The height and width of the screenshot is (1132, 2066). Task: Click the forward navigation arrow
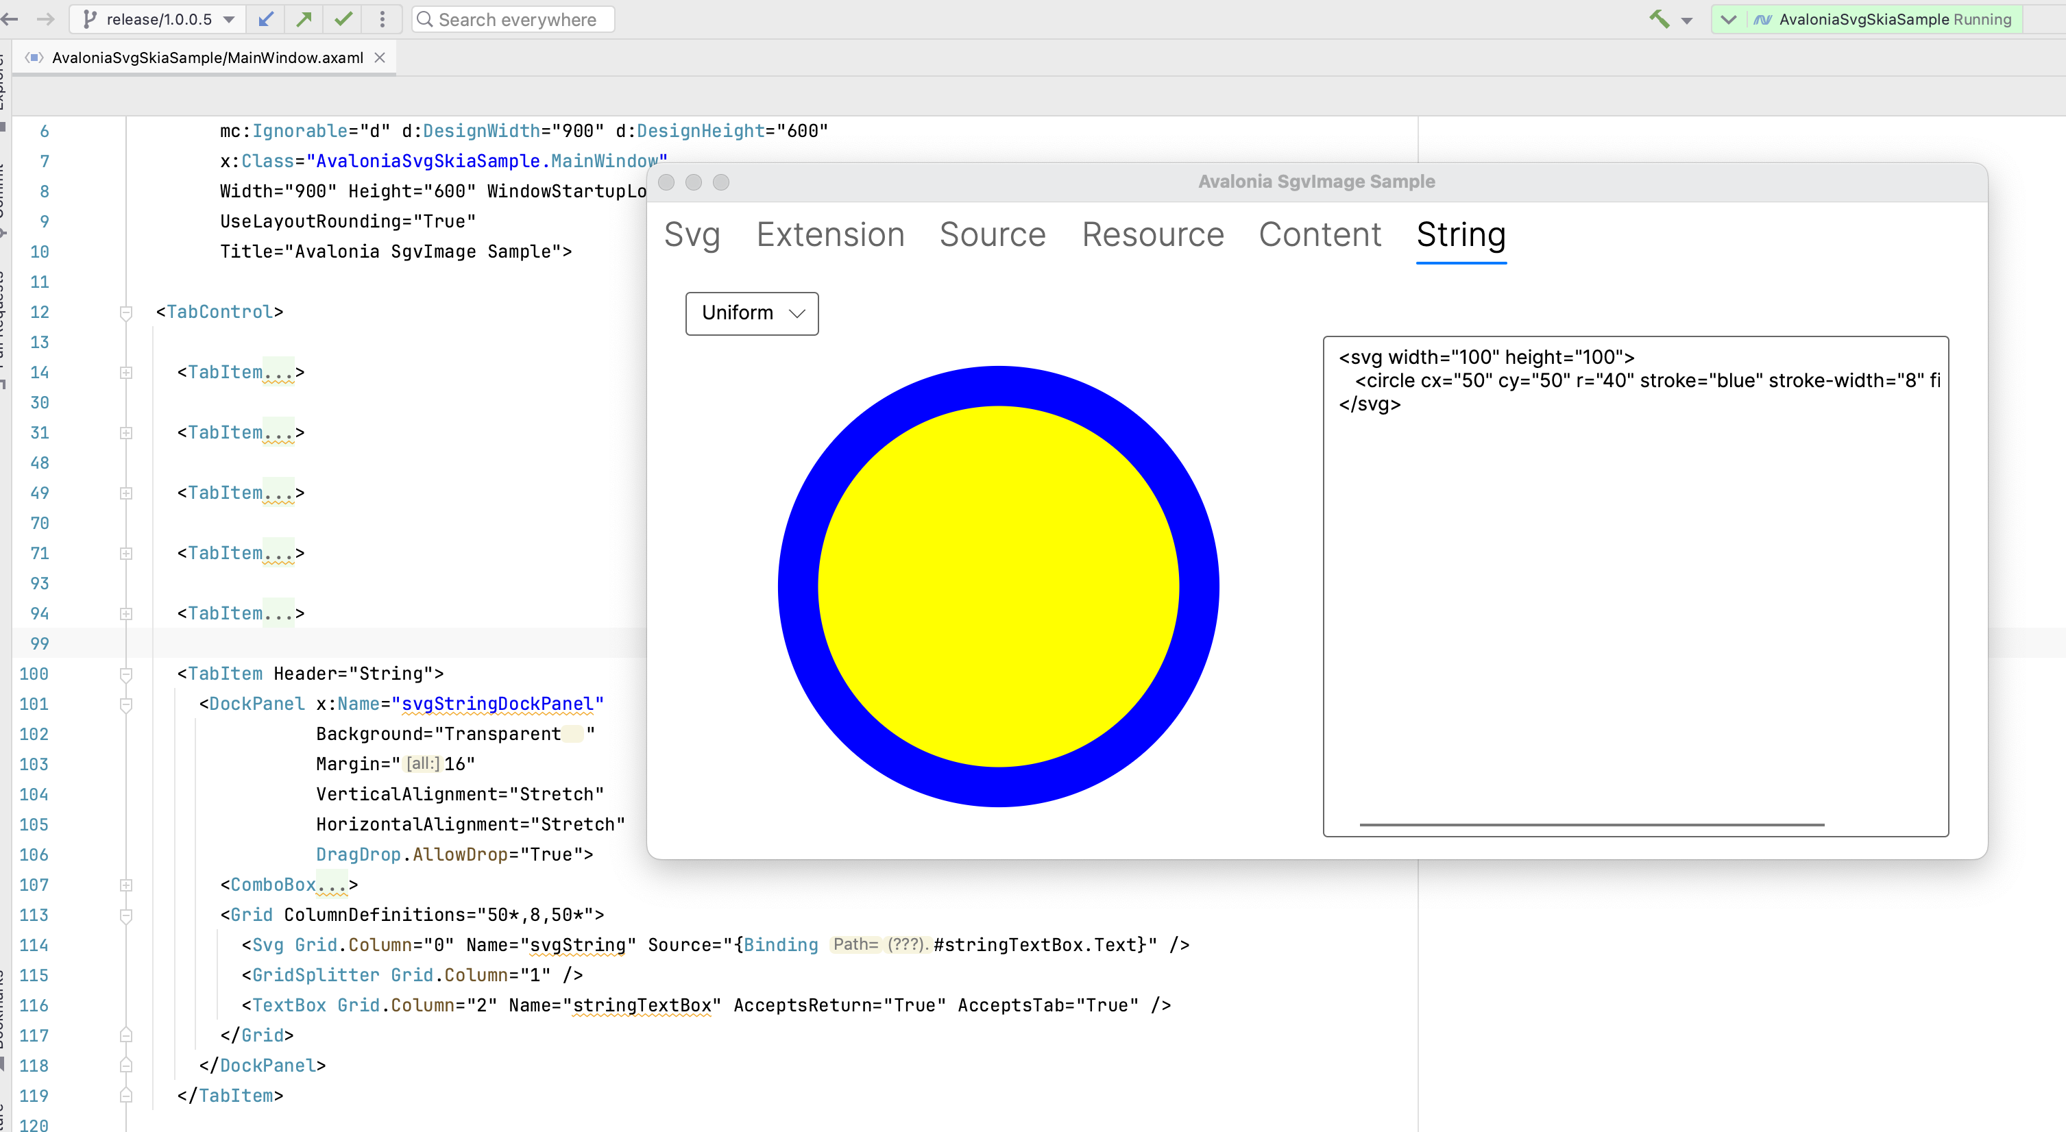[x=46, y=19]
